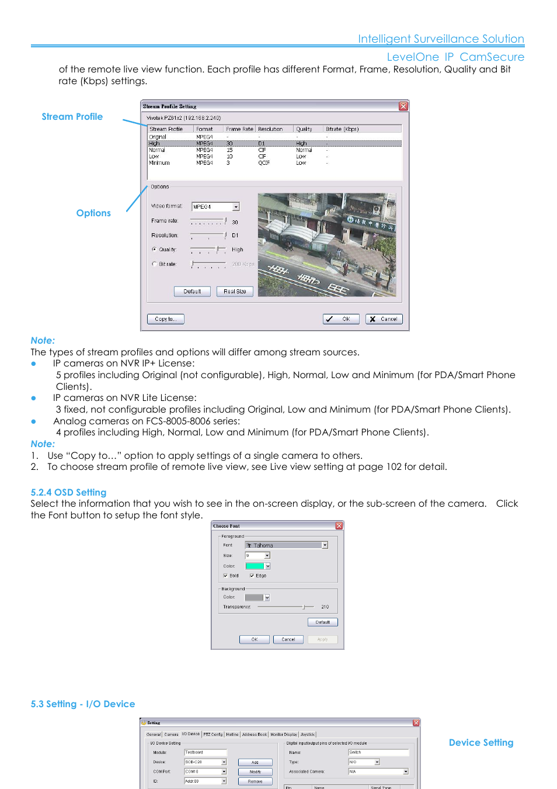The width and height of the screenshot is (557, 789).
Task: Select the Low stream profile row
Action: coord(274,157)
